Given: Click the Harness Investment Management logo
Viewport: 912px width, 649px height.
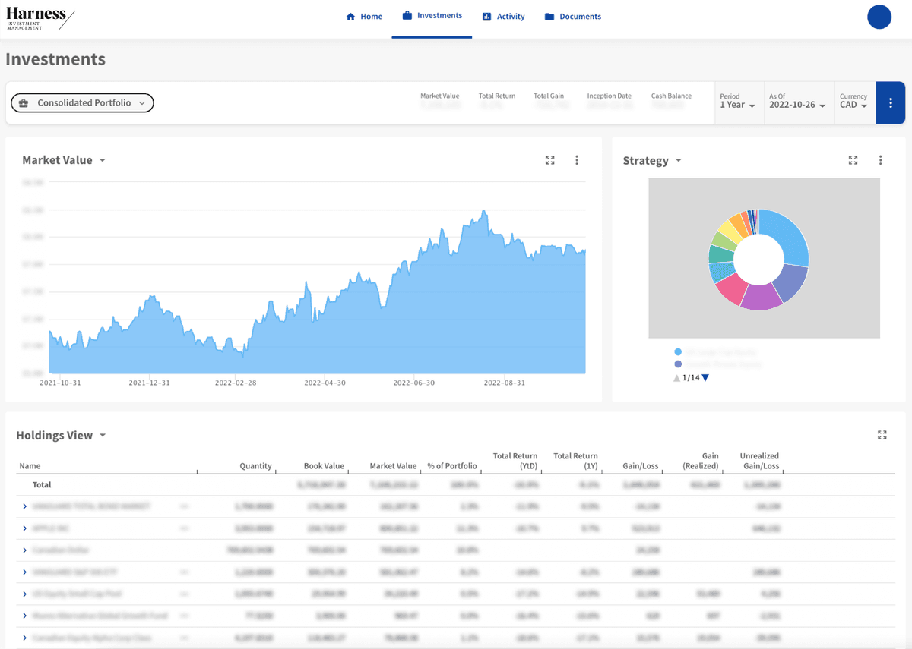Looking at the screenshot, I should pyautogui.click(x=40, y=19).
